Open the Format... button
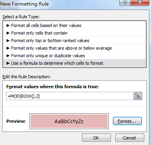 click(127, 121)
